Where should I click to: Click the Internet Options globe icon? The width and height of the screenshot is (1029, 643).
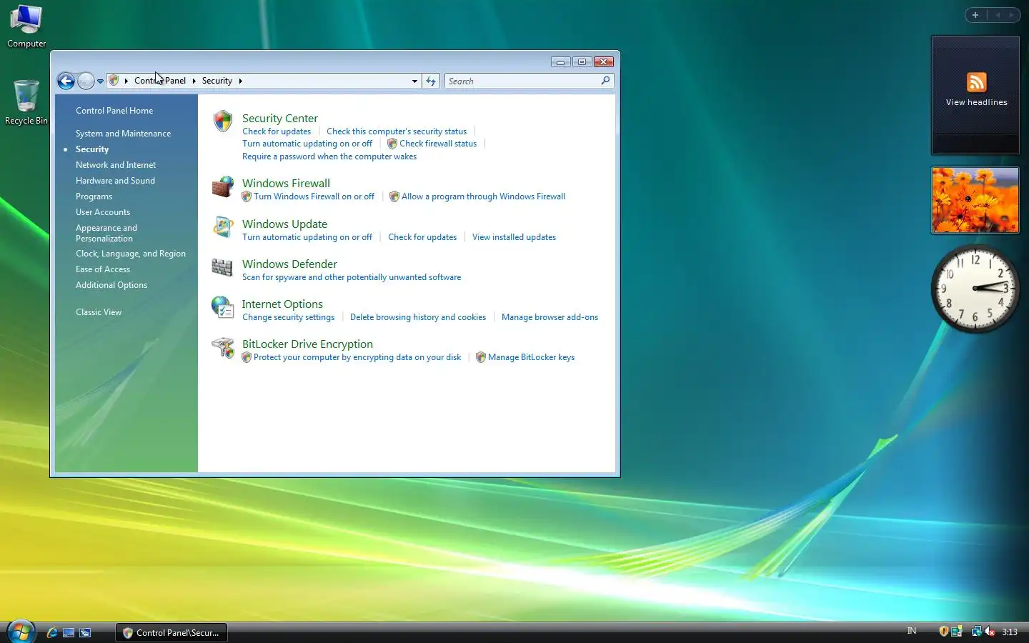point(223,307)
